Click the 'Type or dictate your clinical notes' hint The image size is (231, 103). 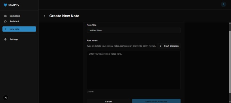pyautogui.click(x=121, y=46)
